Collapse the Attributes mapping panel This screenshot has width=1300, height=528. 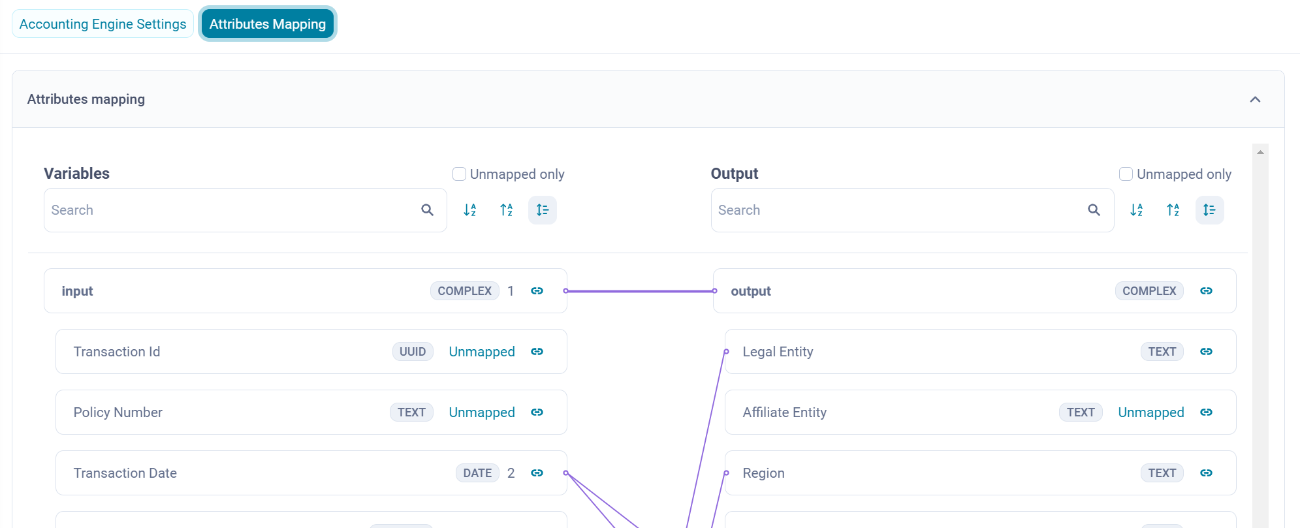click(x=1255, y=99)
